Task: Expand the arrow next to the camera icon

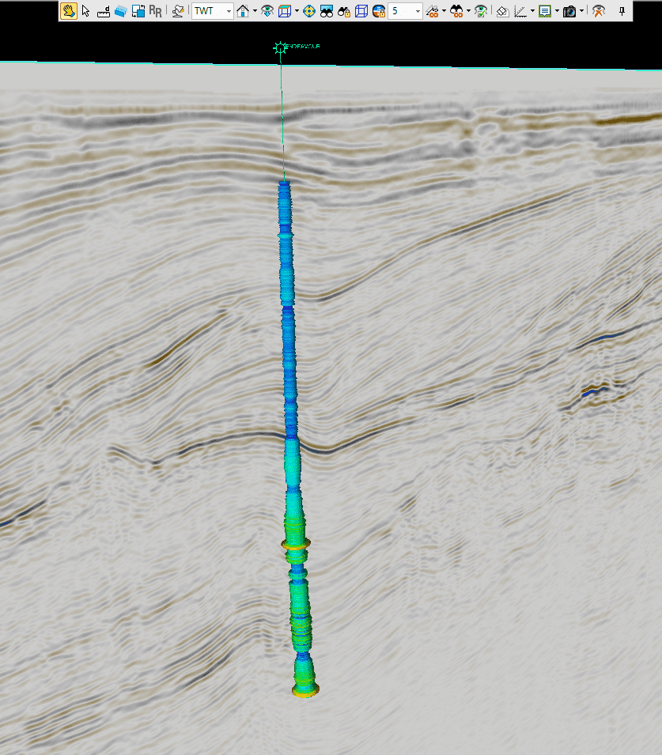Action: 582,11
